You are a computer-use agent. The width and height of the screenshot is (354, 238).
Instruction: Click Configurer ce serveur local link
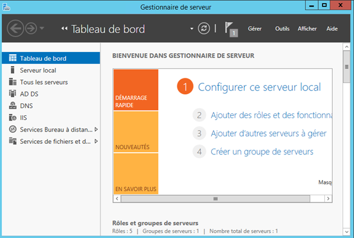(x=259, y=87)
